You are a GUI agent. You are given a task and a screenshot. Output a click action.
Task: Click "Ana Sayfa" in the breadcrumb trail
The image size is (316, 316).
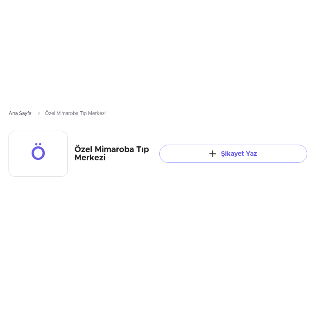point(20,113)
